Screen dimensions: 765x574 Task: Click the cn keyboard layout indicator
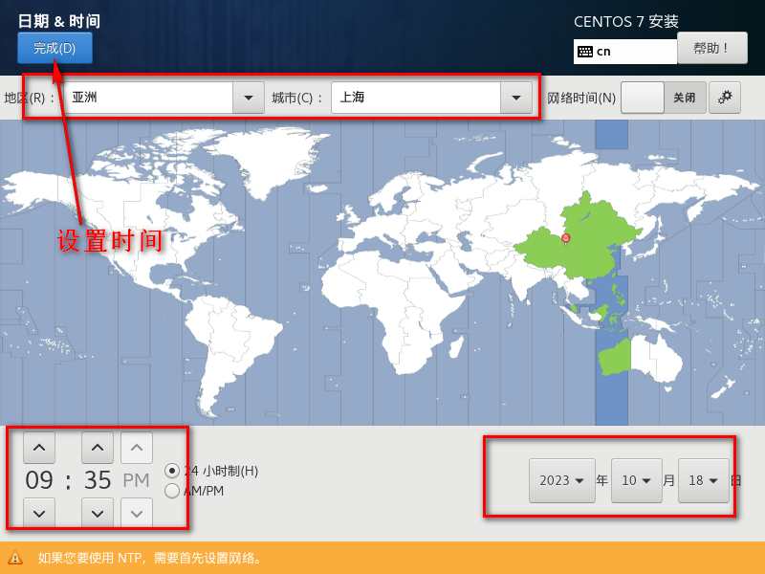[x=625, y=52]
